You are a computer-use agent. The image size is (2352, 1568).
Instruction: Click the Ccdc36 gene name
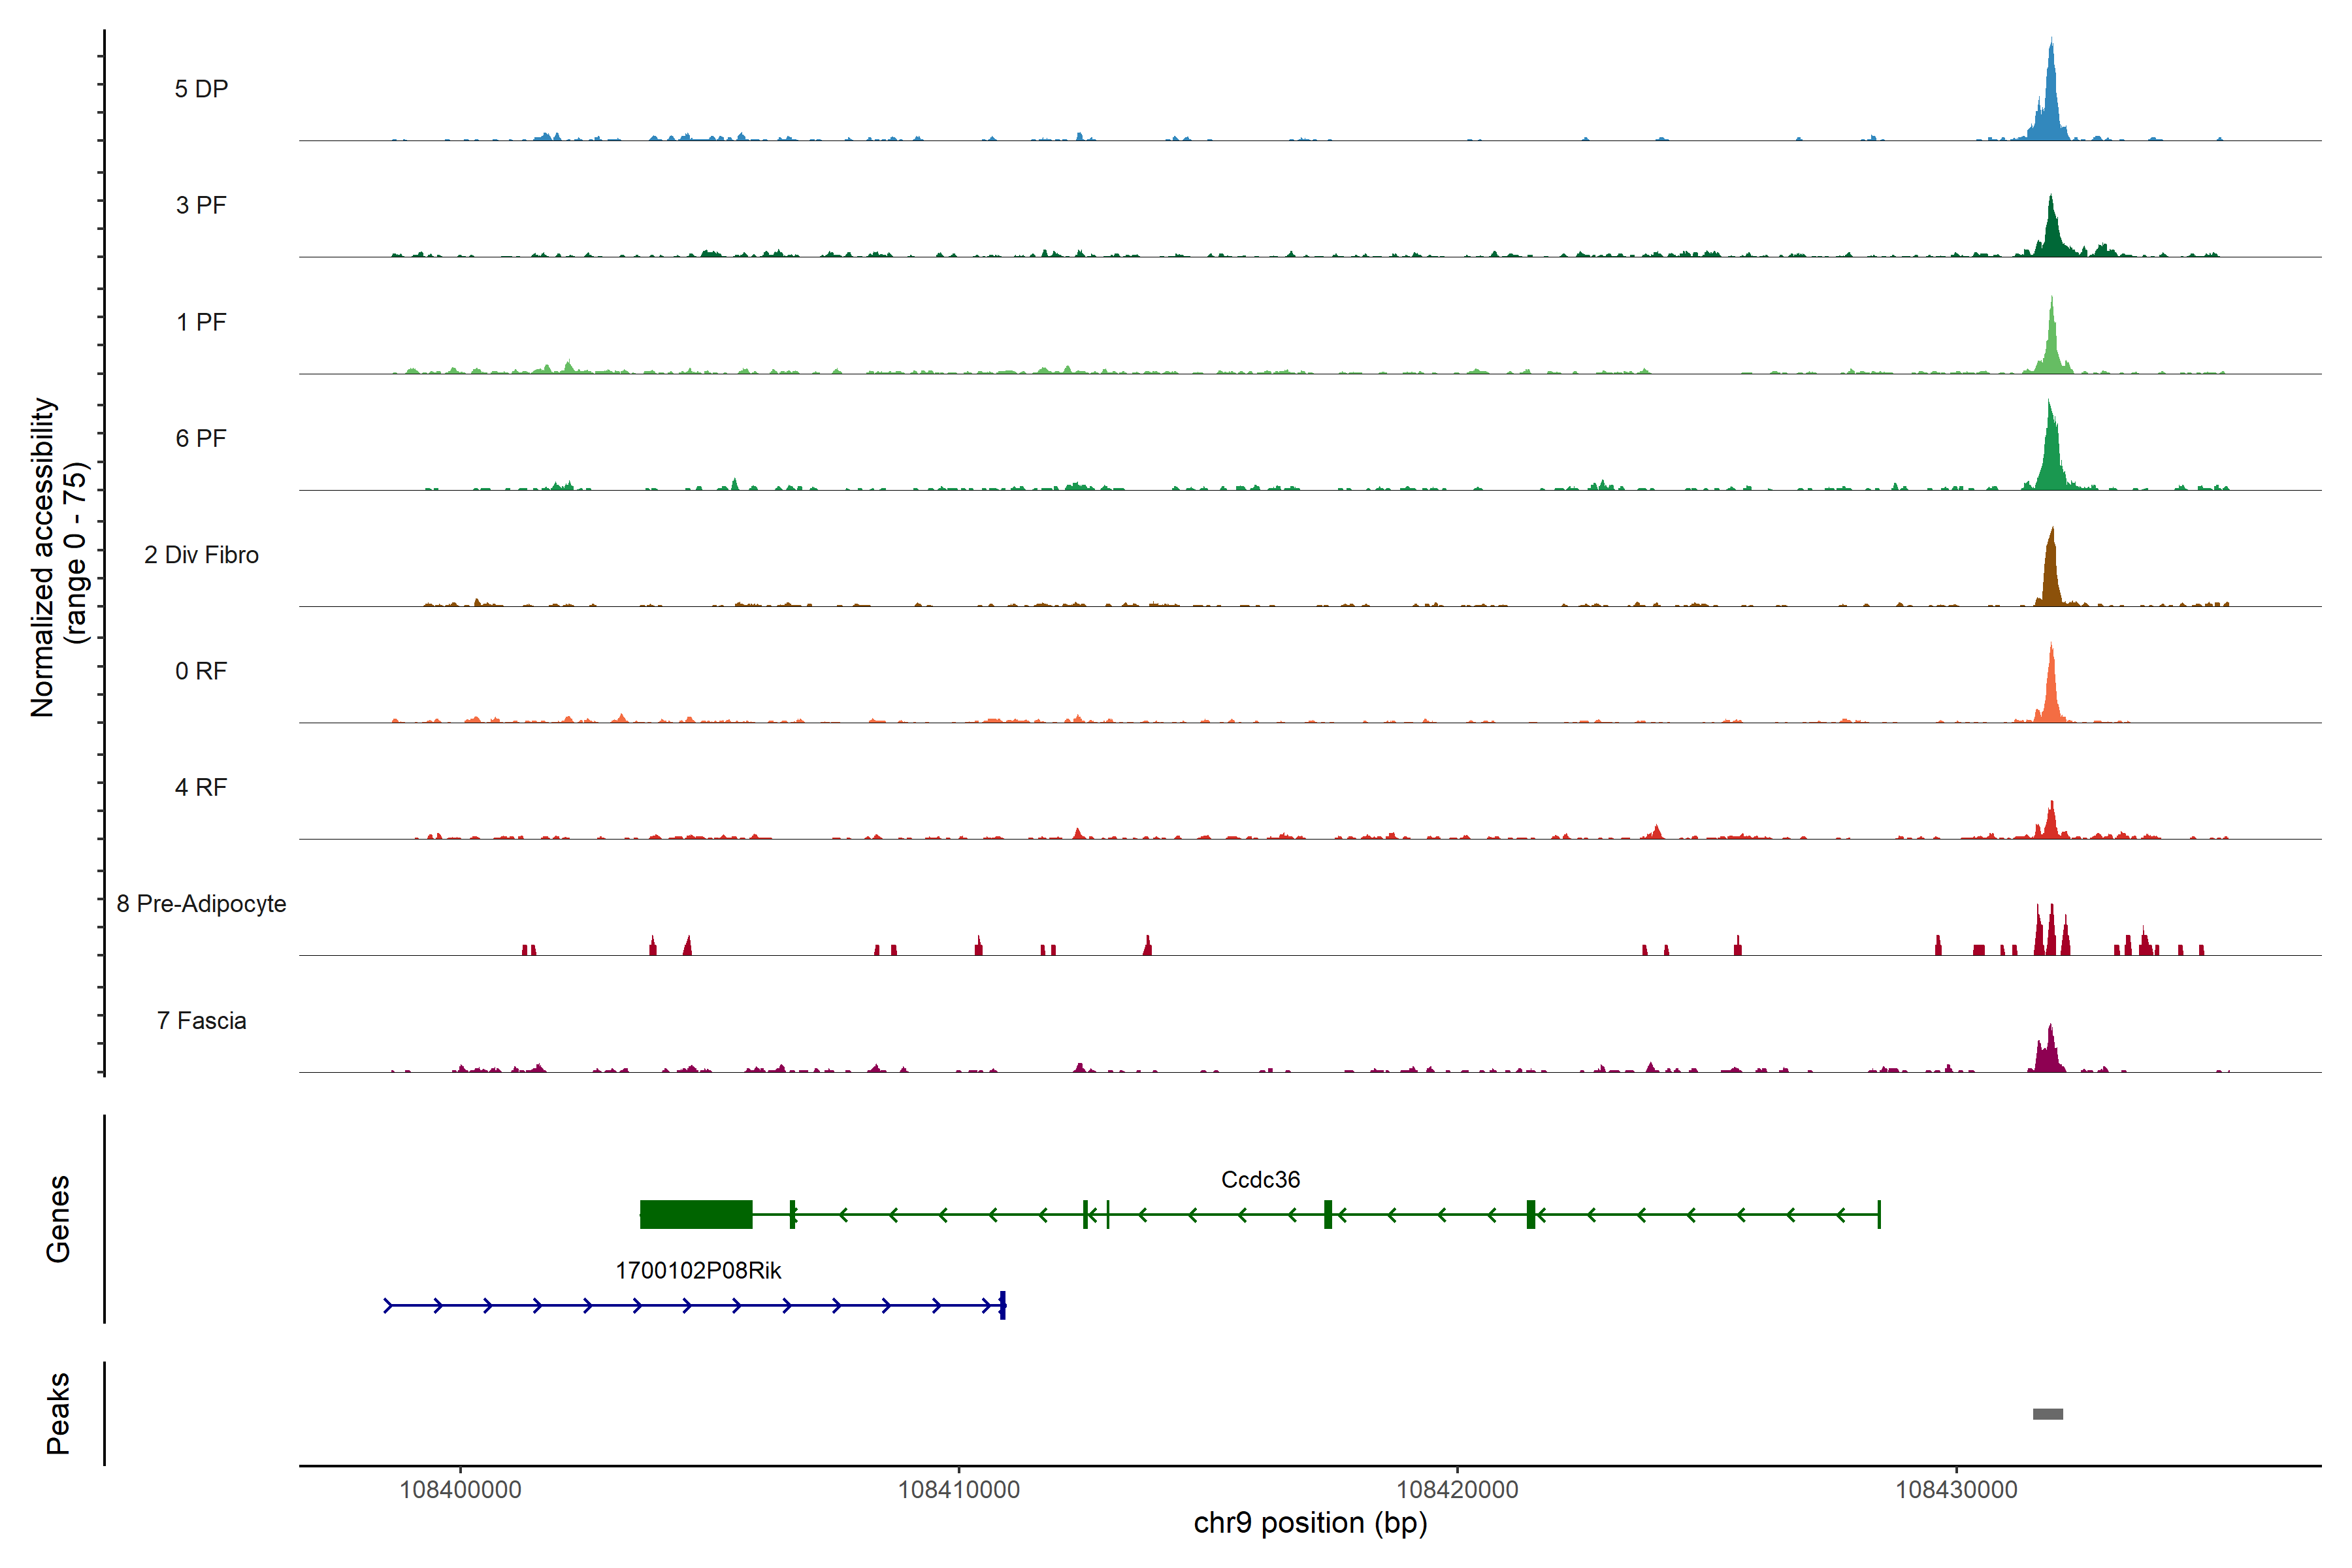click(1260, 1180)
